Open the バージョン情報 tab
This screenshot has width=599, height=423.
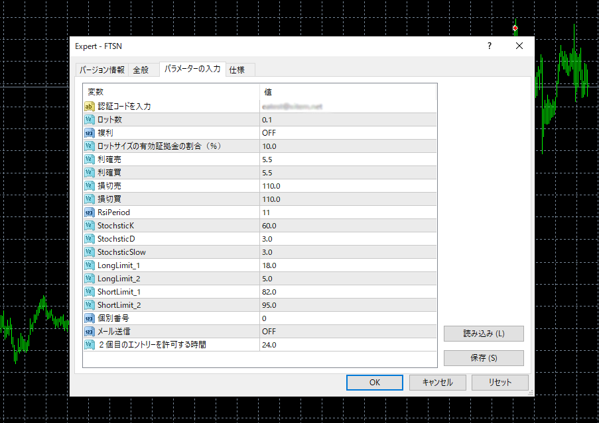point(101,70)
